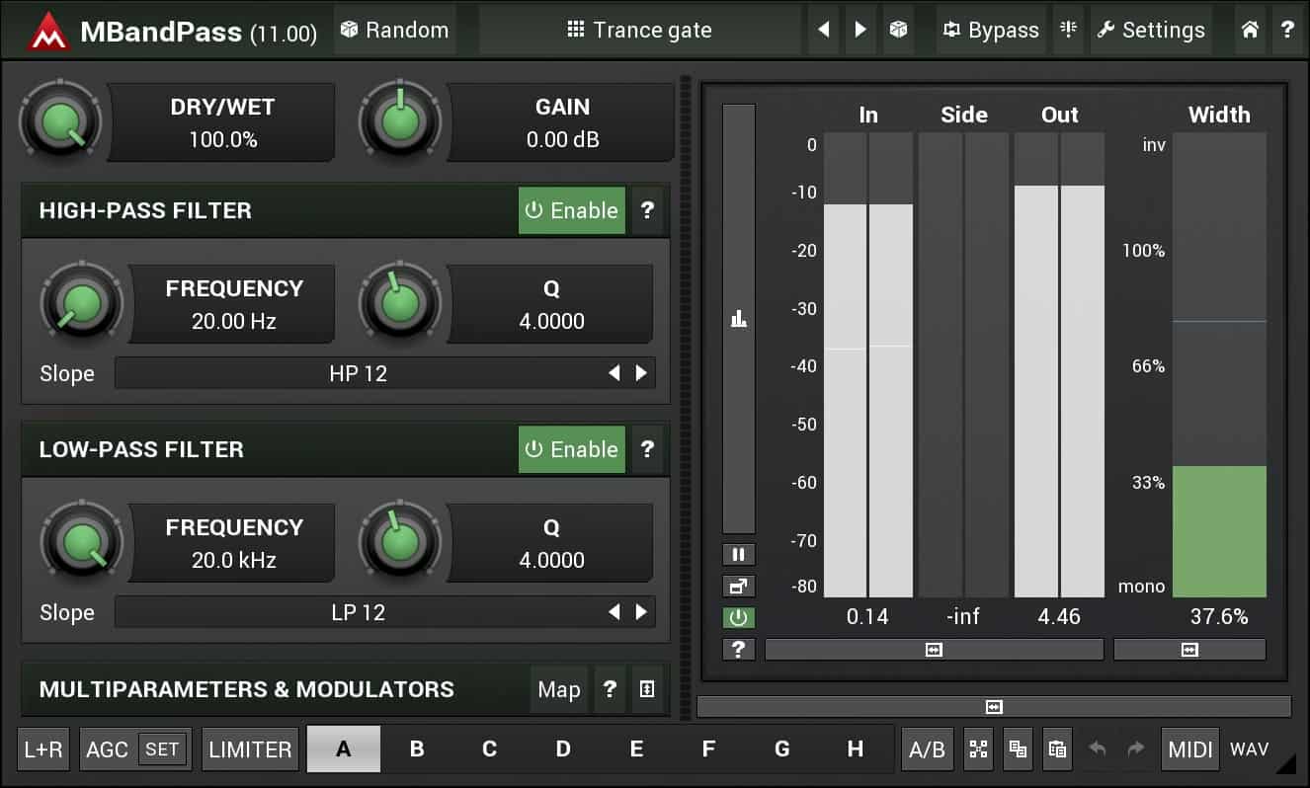Click the pause icon below the meters

coord(738,554)
